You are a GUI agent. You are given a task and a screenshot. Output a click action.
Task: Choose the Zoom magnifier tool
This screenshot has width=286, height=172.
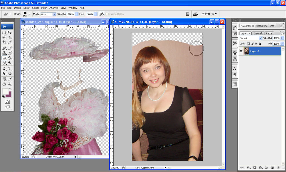10,84
